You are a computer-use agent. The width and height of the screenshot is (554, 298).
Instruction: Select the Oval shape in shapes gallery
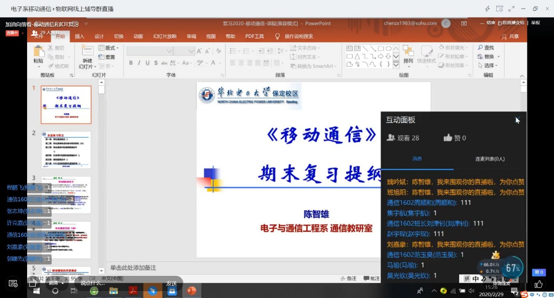click(x=388, y=48)
